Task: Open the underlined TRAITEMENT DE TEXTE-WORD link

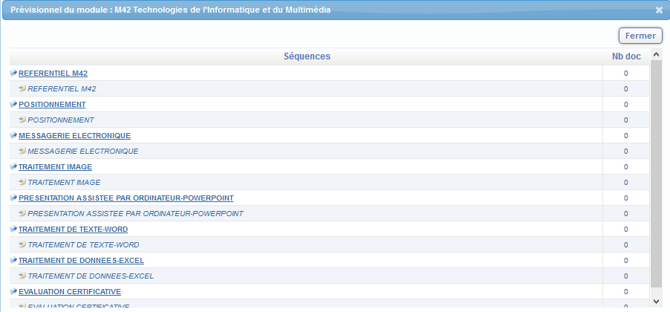Action: pyautogui.click(x=73, y=230)
